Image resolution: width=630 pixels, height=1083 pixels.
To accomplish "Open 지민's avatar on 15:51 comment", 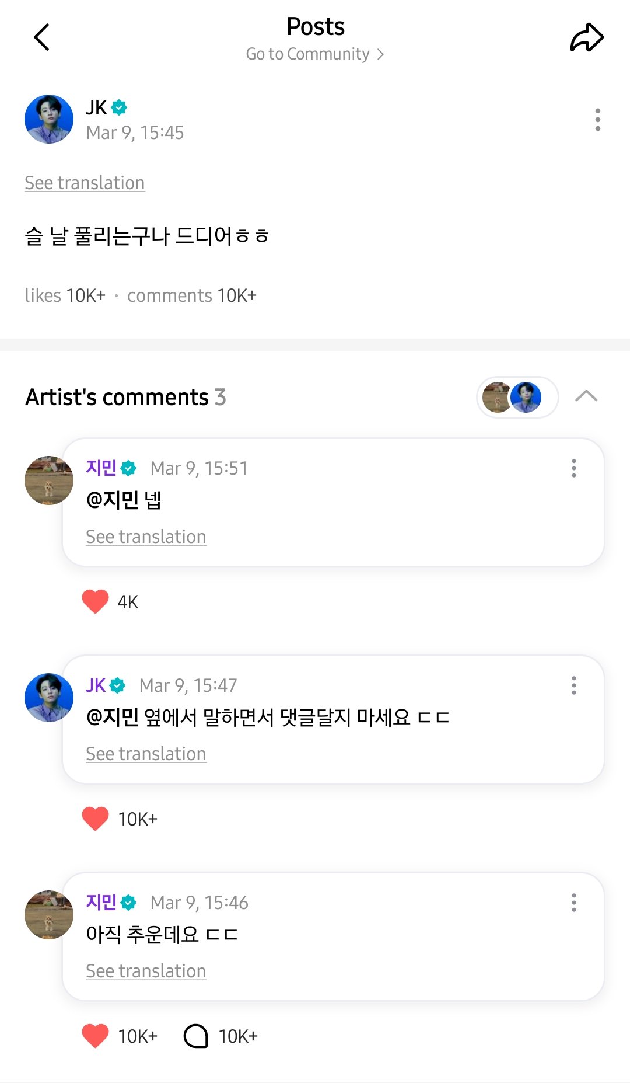I will 49,480.
